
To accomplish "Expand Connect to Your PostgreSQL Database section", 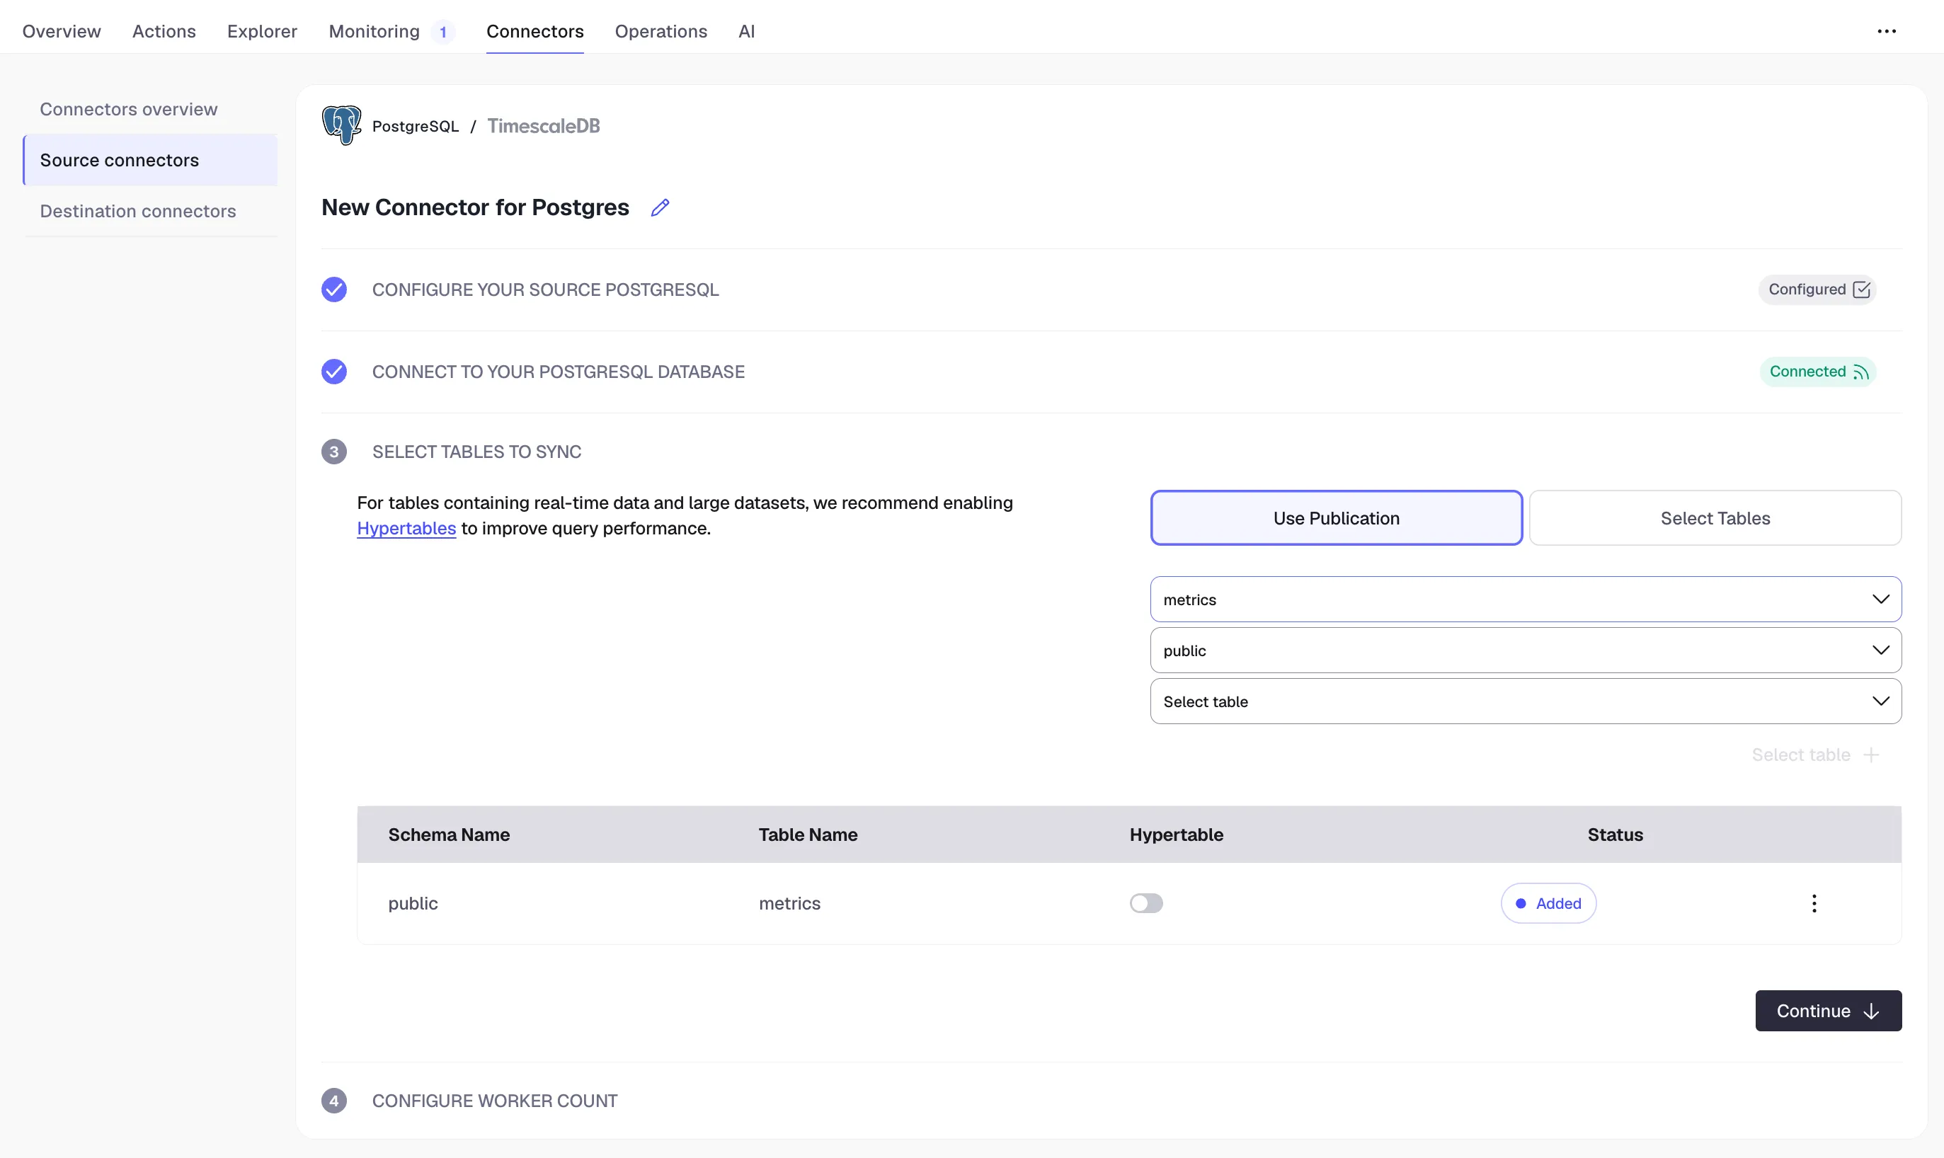I will click(x=558, y=372).
